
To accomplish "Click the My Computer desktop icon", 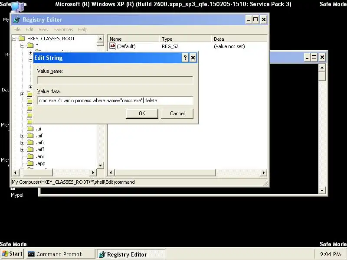I will click(17, 6).
